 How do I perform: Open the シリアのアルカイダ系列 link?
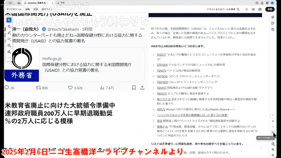pos(193,115)
